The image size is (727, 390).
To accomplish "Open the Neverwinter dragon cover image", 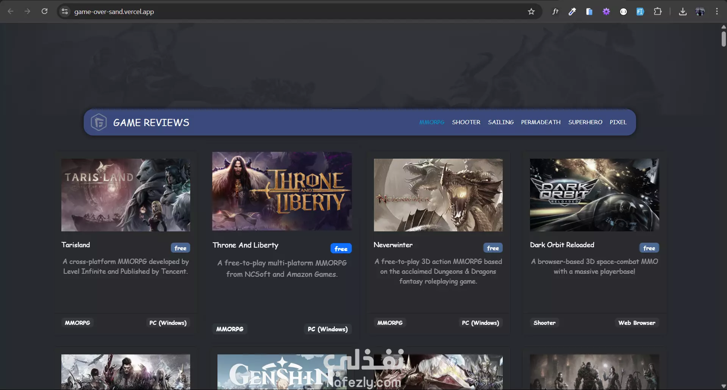I will click(438, 195).
